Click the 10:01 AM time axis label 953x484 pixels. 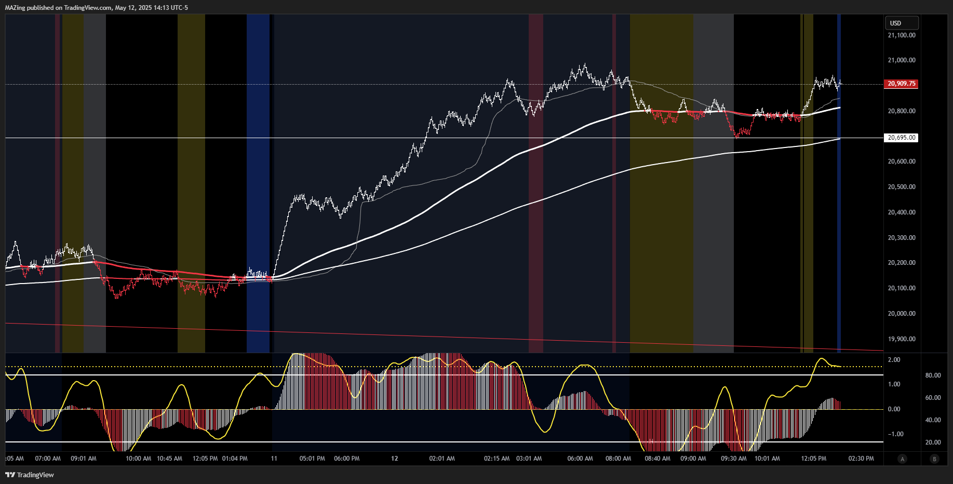(x=767, y=459)
